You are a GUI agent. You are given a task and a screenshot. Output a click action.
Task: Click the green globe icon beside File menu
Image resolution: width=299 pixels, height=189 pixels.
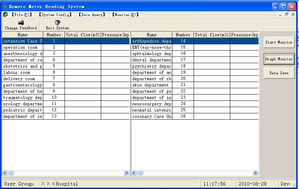[5, 15]
